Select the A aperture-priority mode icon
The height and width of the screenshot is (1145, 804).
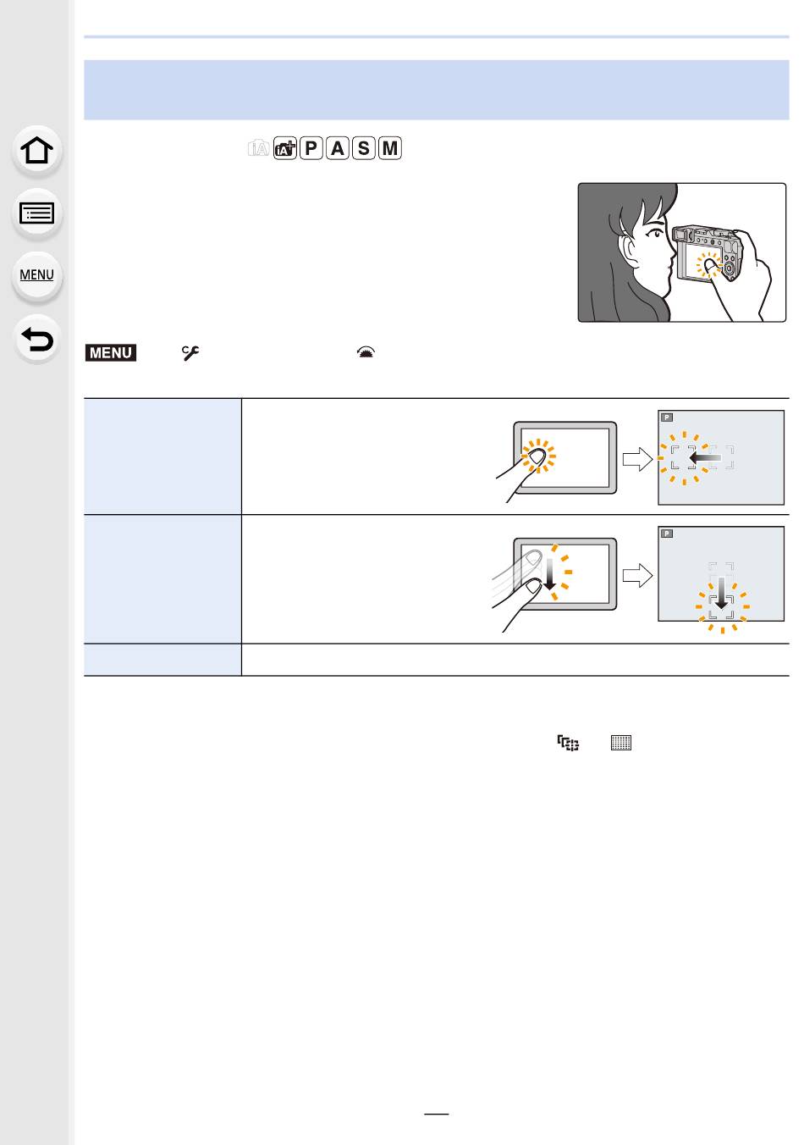(338, 148)
